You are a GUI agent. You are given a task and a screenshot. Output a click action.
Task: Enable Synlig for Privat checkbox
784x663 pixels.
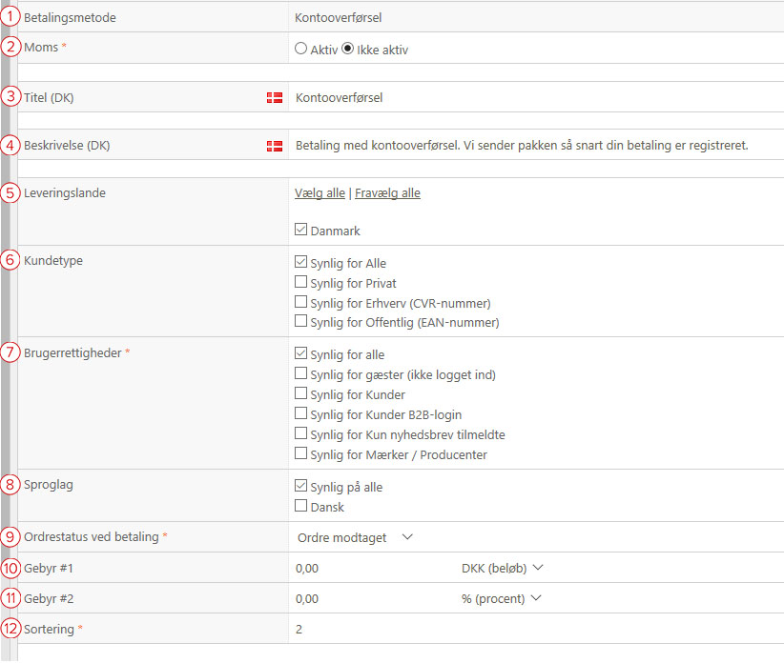pyautogui.click(x=300, y=282)
